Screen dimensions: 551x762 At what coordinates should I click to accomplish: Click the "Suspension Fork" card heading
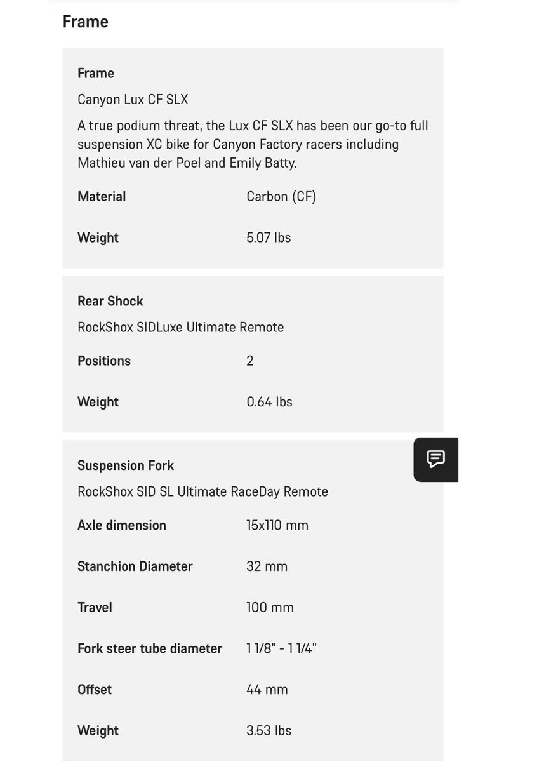tap(125, 465)
